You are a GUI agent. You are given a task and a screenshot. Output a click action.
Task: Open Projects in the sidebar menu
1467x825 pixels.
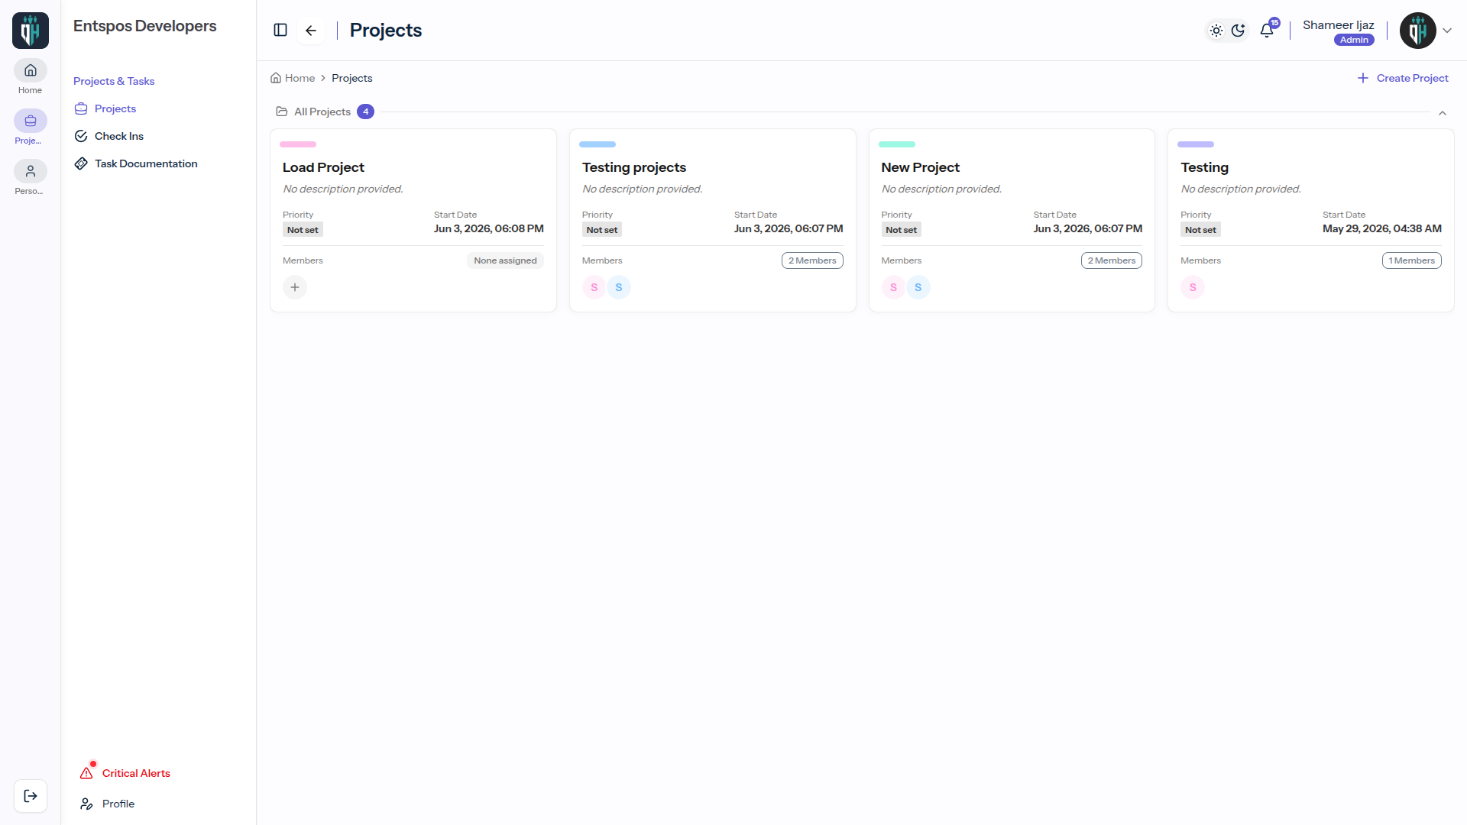[105, 108]
